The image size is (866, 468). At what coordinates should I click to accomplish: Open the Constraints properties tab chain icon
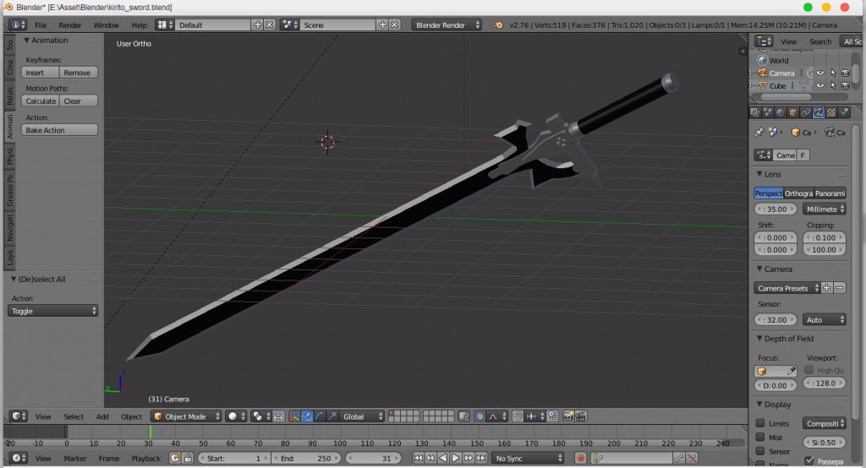[806, 112]
